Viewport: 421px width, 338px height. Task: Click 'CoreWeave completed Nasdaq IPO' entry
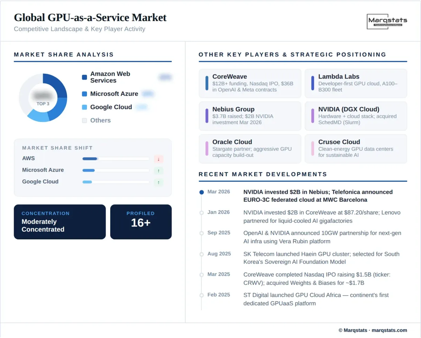317,279
